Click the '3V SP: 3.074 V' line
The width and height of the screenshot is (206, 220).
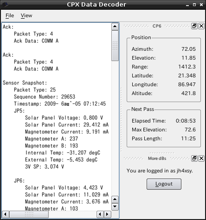click(45, 167)
